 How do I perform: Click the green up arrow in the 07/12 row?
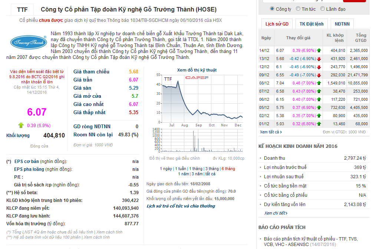(x=319, y=91)
